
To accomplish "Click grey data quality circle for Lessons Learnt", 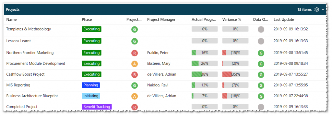I will (x=261, y=41).
